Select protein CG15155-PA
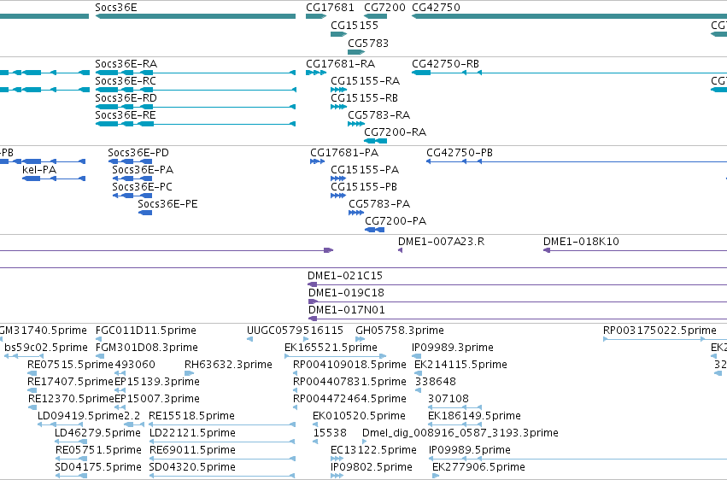 coord(338,179)
